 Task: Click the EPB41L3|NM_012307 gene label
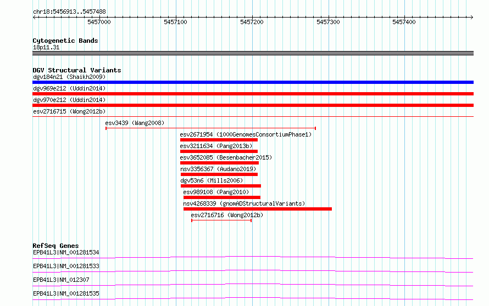pos(61,280)
